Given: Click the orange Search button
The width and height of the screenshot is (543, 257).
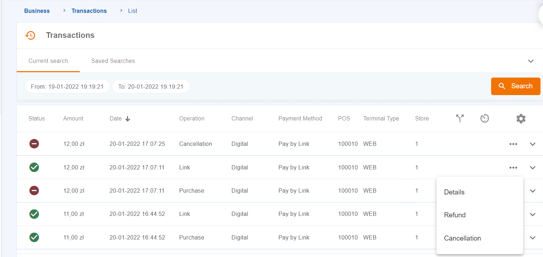Looking at the screenshot, I should click(515, 86).
